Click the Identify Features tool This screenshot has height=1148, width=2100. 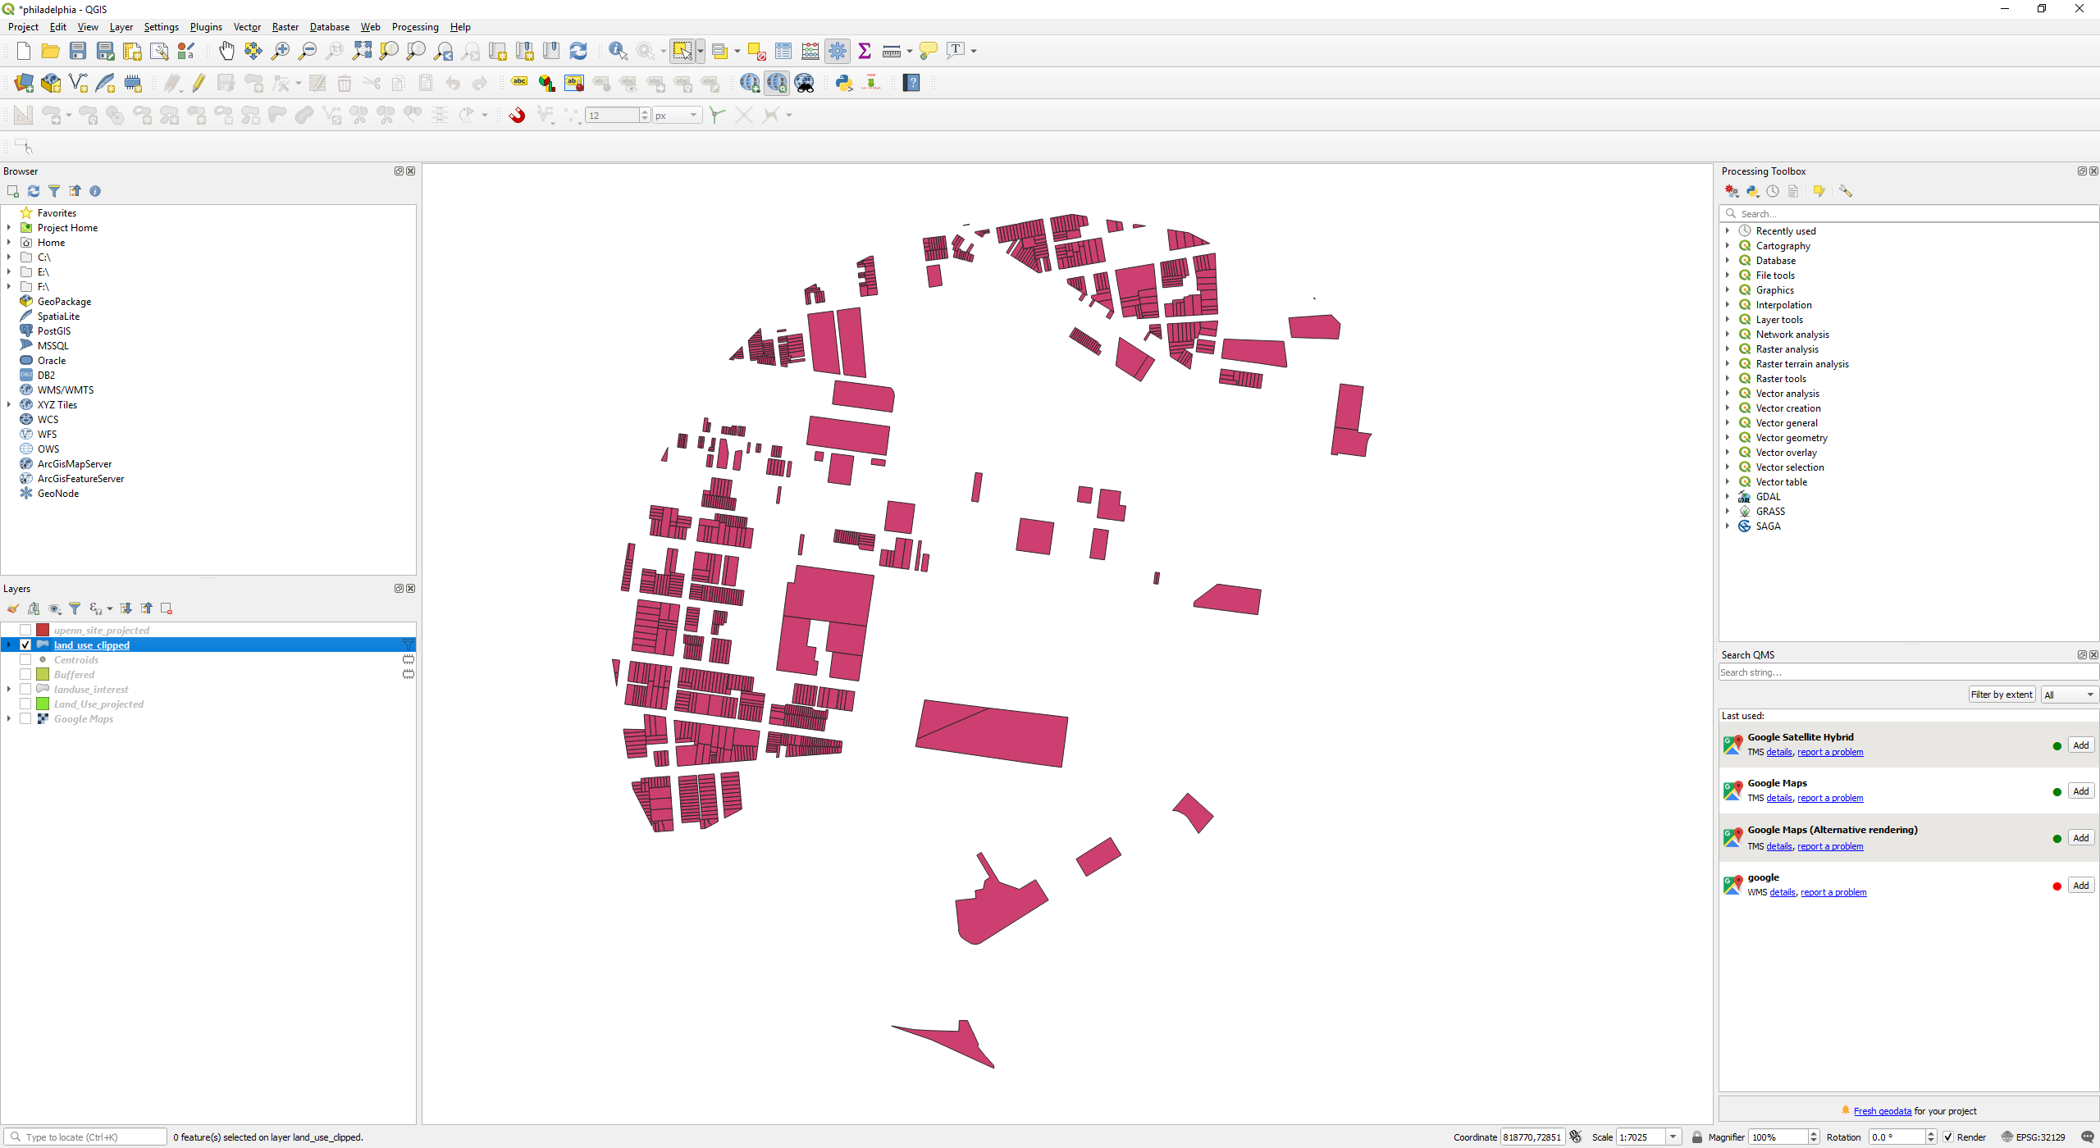(x=618, y=51)
